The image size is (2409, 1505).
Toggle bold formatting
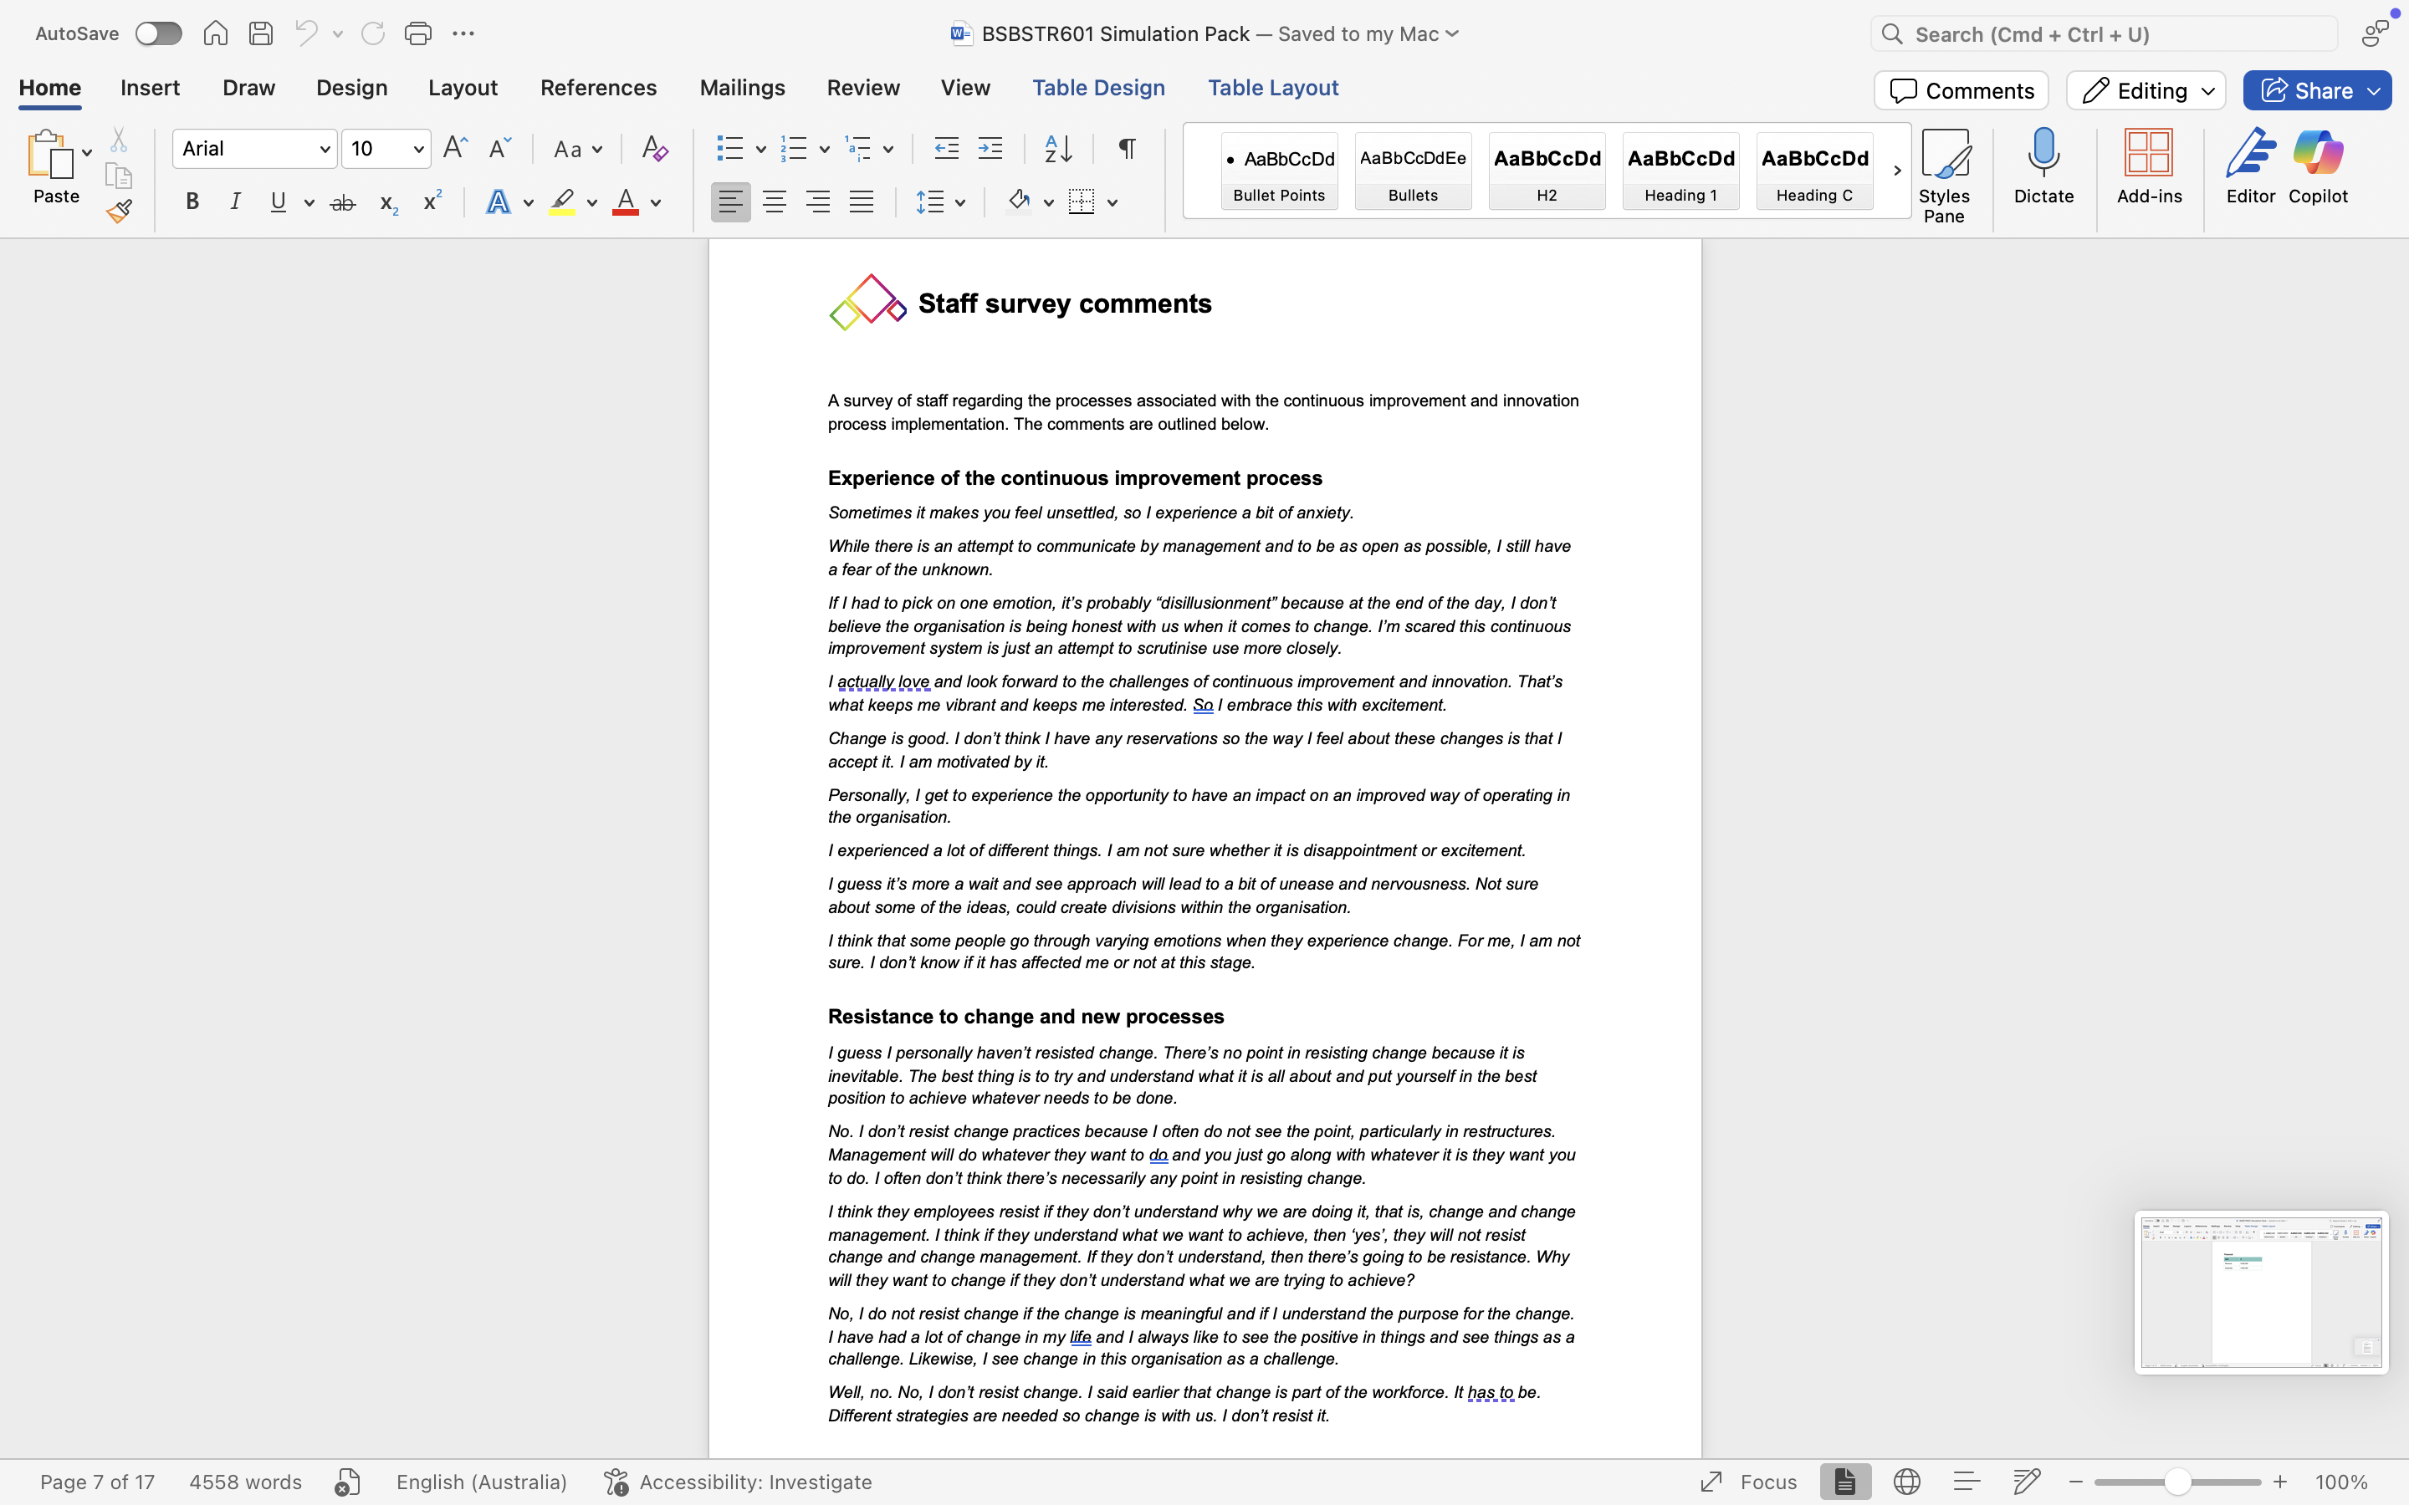192,202
